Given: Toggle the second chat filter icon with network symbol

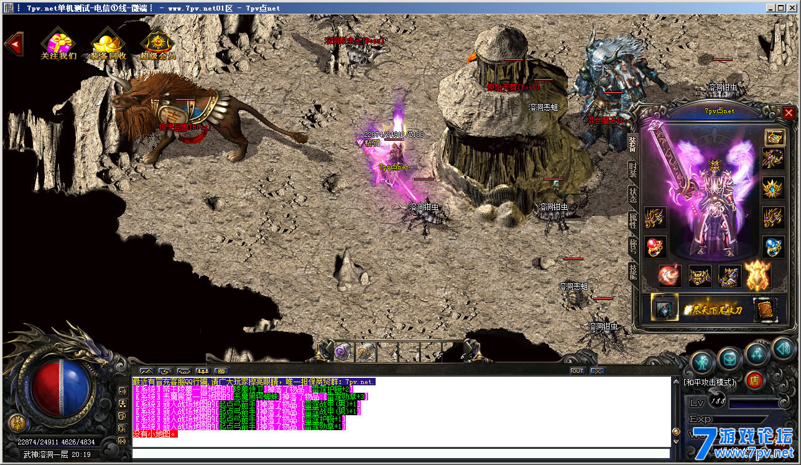Looking at the screenshot, I should tap(123, 403).
